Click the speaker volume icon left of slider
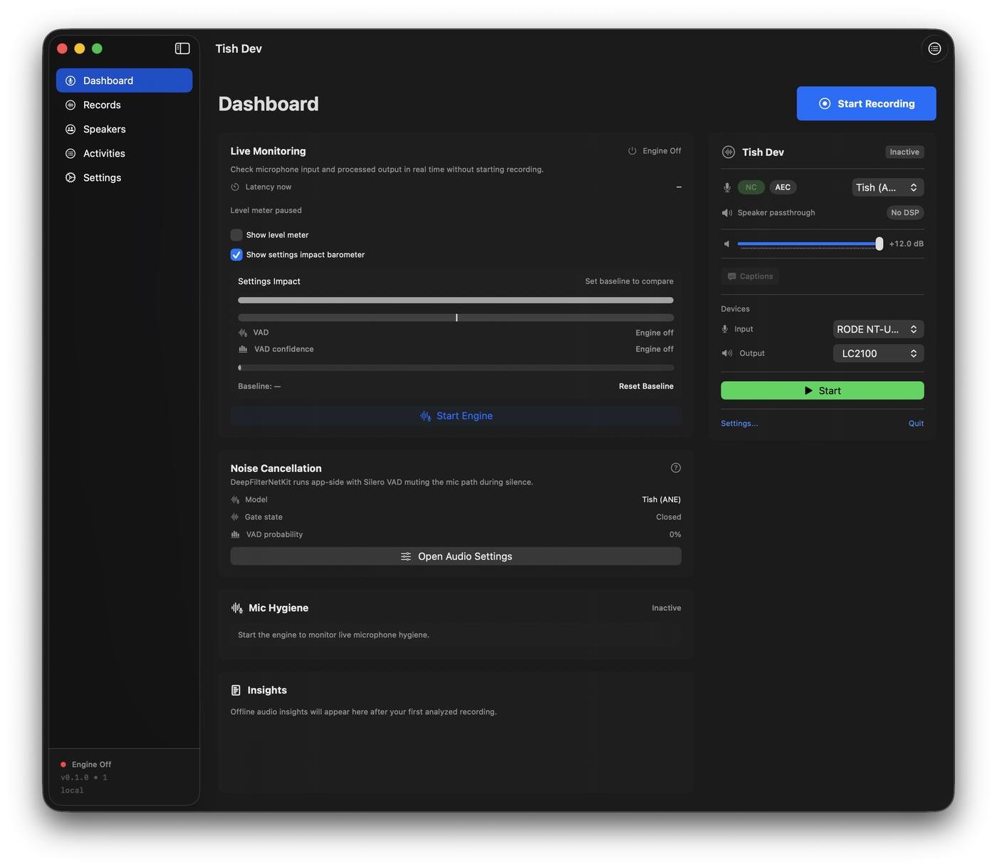This screenshot has height=868, width=997. coord(726,244)
